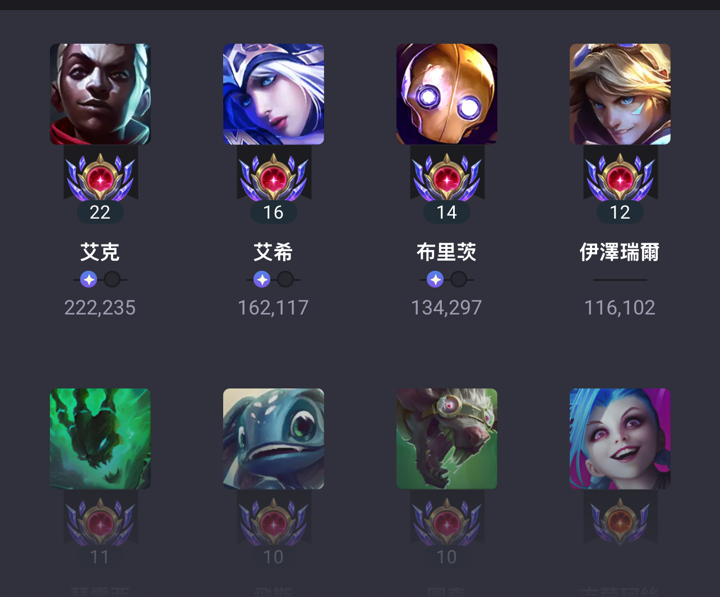This screenshot has width=720, height=597.
Task: Click blue star mark under 艾希
Action: coord(262,279)
